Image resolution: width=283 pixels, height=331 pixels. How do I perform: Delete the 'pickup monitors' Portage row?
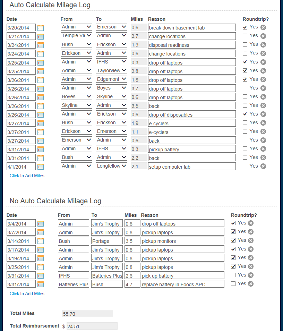pos(251,240)
